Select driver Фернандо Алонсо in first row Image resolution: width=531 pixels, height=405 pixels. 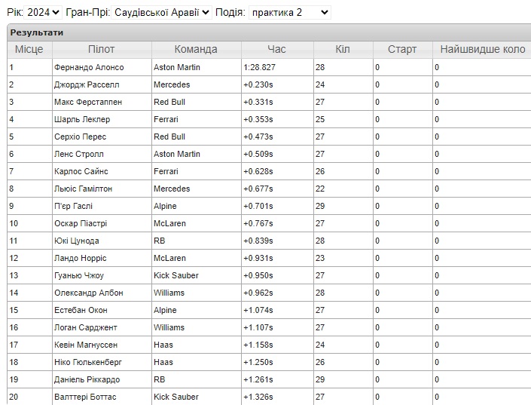89,67
